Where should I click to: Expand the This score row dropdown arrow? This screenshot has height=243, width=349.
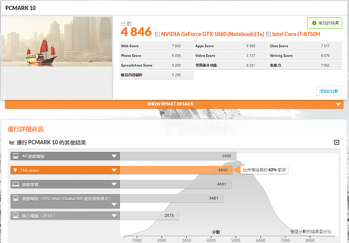pyautogui.click(x=114, y=170)
